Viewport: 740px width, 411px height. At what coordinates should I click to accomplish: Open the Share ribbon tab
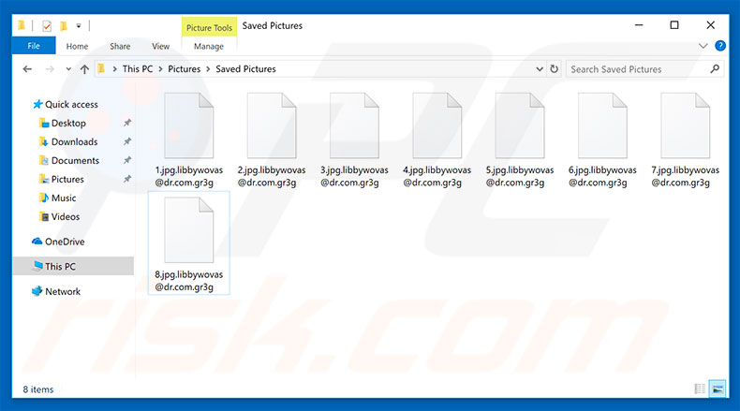pyautogui.click(x=120, y=46)
